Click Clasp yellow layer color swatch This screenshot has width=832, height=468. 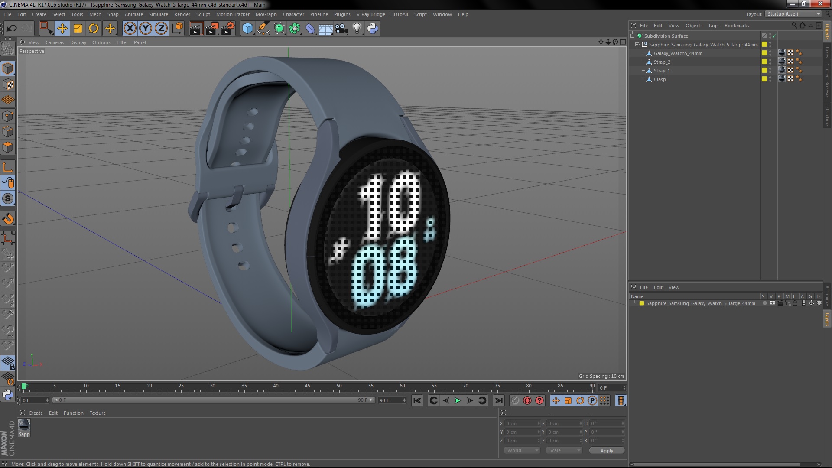764,79
